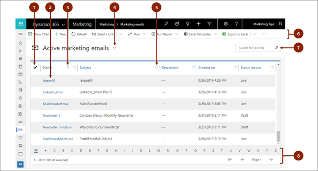
Task: Open the app launcher waffle icon
Action: pos(21,24)
